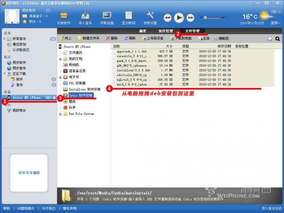The height and width of the screenshot is (213, 284).
Task: Click the weather sun icon
Action: [265, 15]
